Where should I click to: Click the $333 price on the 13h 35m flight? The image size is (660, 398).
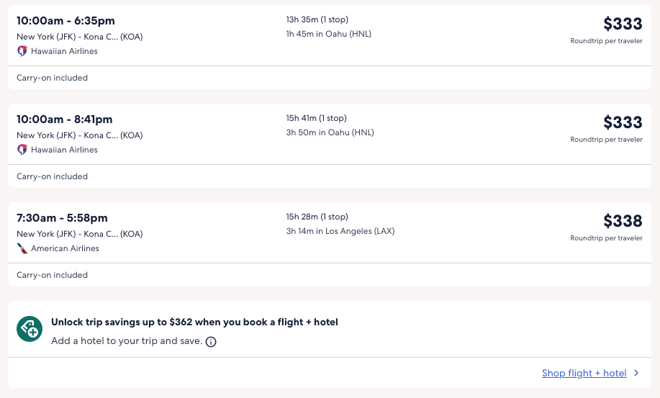[x=623, y=24]
